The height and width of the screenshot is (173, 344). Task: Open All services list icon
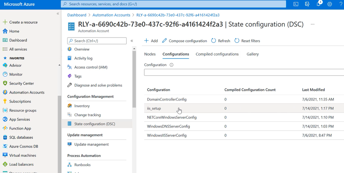coord(5,49)
